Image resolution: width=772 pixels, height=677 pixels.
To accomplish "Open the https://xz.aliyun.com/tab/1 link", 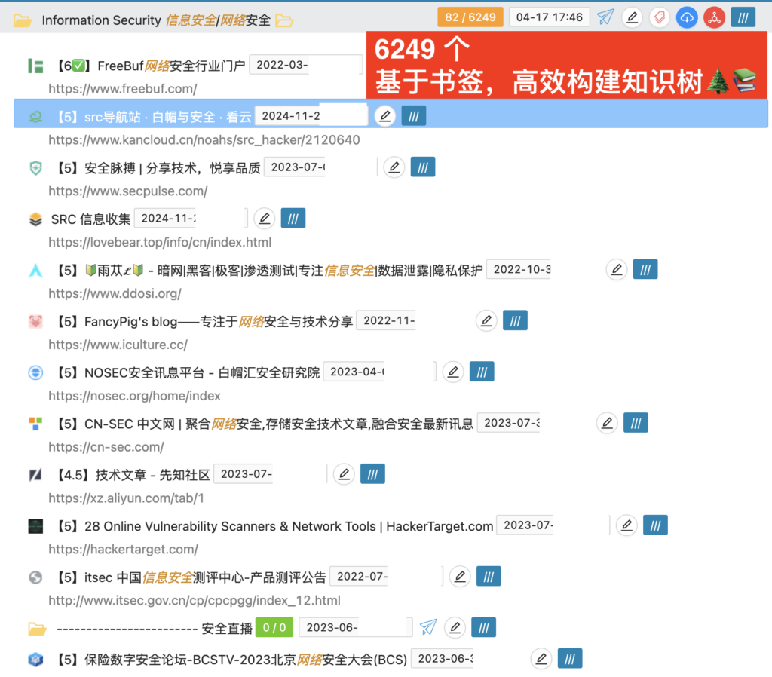I will pyautogui.click(x=126, y=499).
